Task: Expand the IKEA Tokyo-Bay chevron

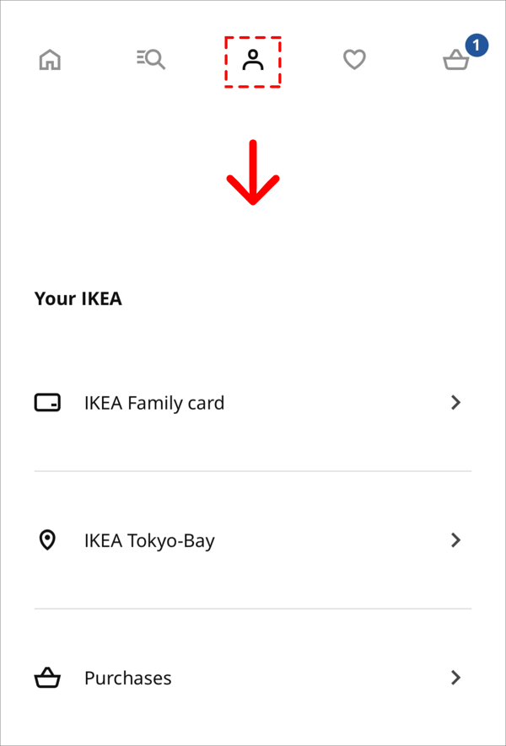Action: pyautogui.click(x=456, y=540)
